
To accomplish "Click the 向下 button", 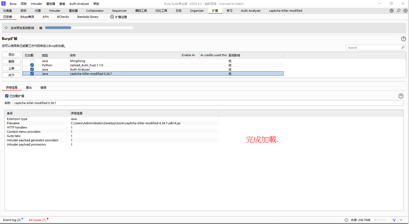I will coord(11,75).
